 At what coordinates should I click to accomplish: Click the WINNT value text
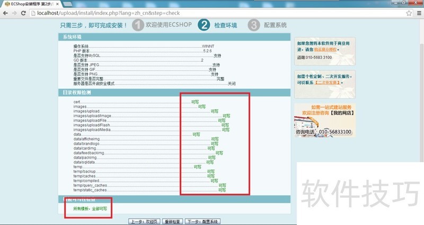point(208,46)
